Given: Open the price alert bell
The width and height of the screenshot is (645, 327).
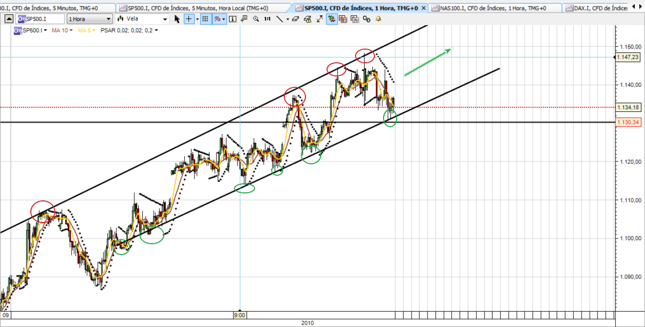Looking at the screenshot, I should pos(378,18).
